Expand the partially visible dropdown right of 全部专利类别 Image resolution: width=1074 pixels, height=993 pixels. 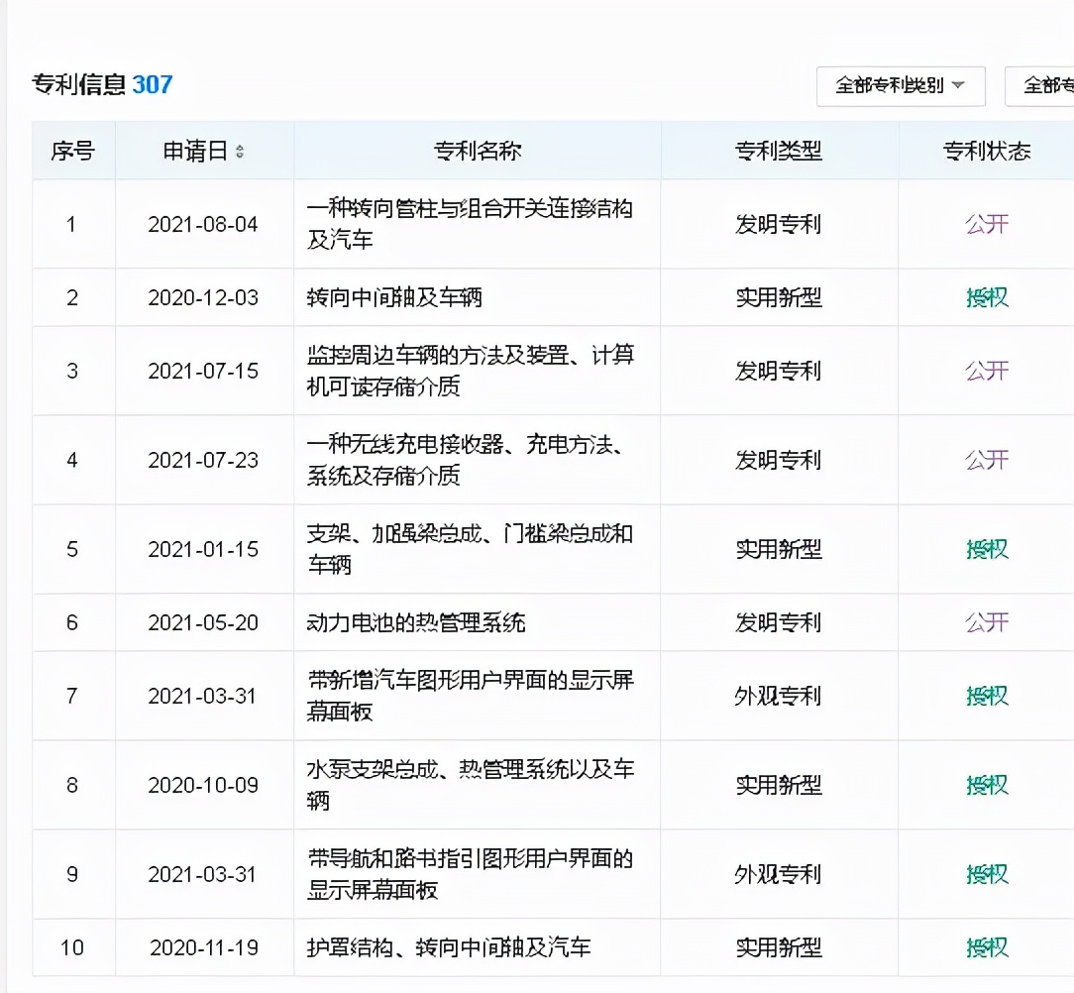[x=1040, y=85]
